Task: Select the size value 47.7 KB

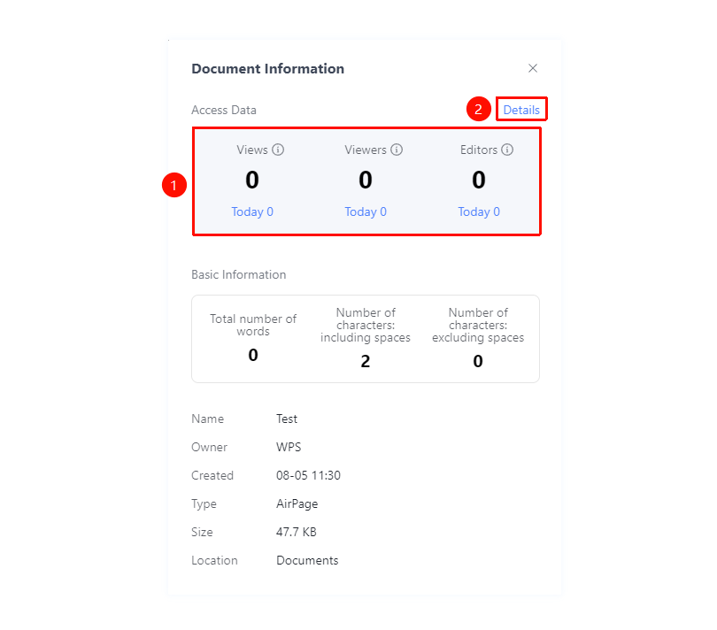Action: point(297,532)
